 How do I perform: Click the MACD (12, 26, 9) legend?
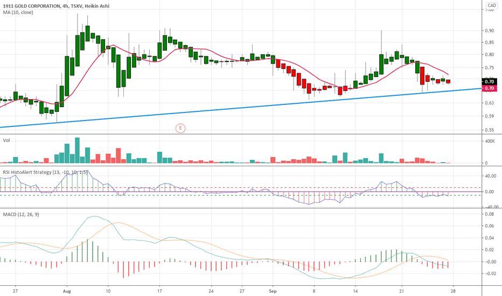pos(21,214)
